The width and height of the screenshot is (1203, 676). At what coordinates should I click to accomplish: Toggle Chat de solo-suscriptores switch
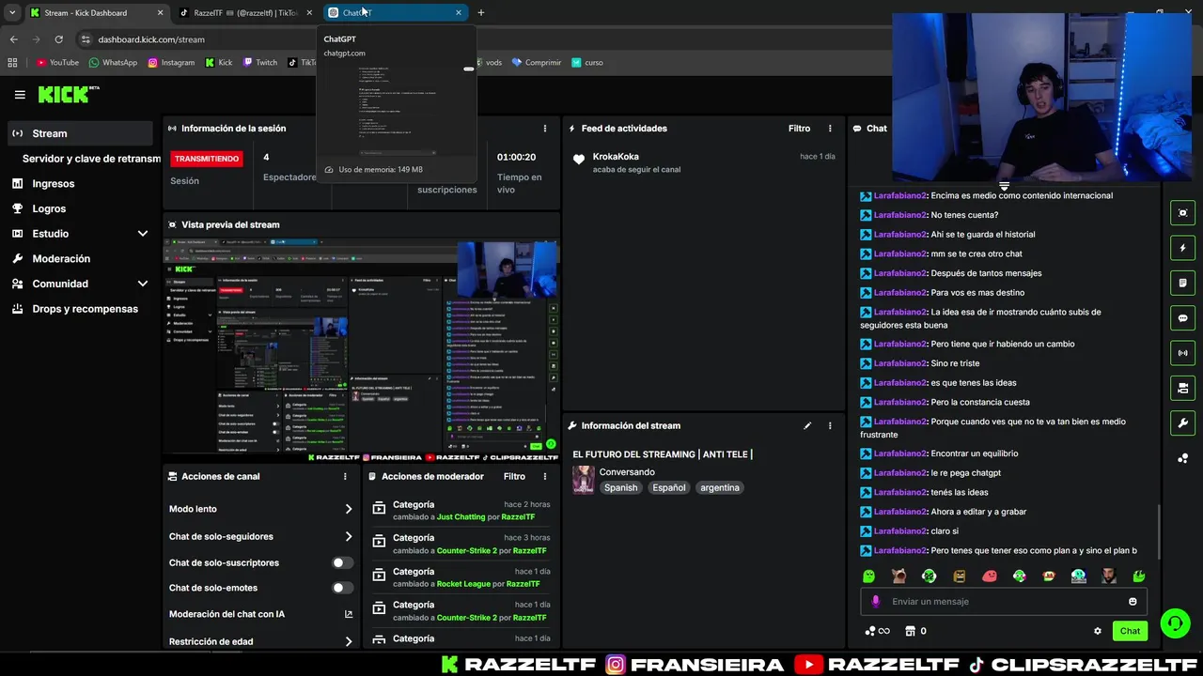click(x=342, y=562)
